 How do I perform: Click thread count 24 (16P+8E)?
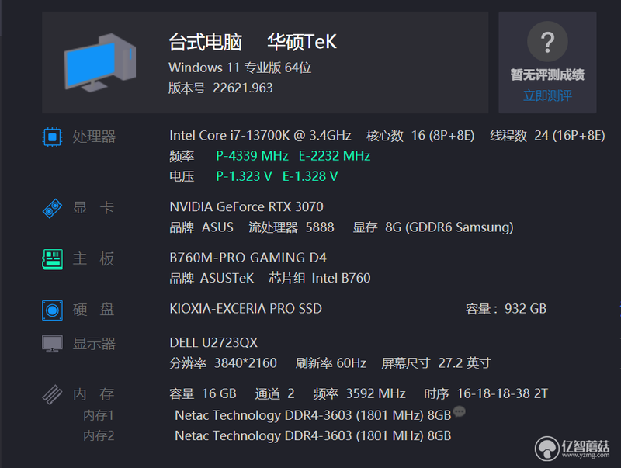(x=570, y=136)
